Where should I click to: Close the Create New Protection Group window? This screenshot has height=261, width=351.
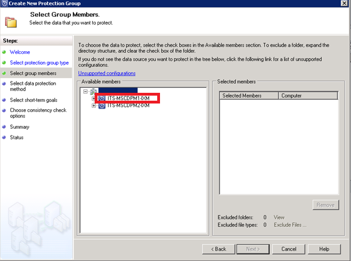pyautogui.click(x=344, y=3)
